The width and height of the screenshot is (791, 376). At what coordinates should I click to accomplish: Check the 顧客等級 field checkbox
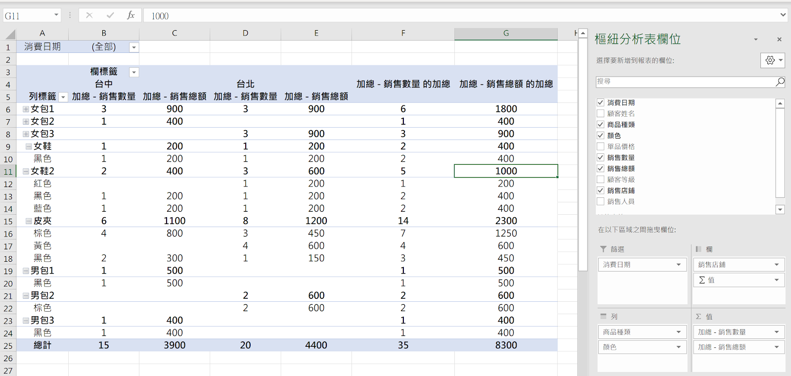click(x=600, y=179)
